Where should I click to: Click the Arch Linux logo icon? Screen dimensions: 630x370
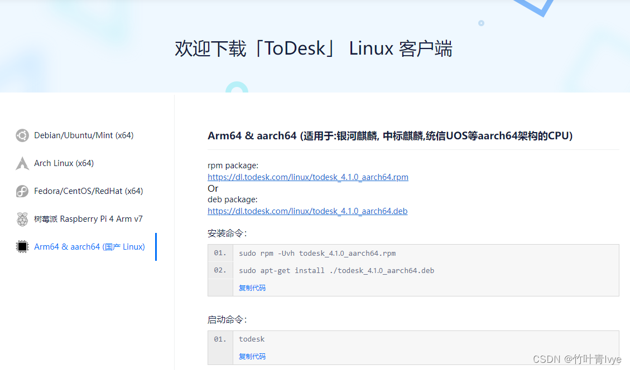click(x=22, y=163)
